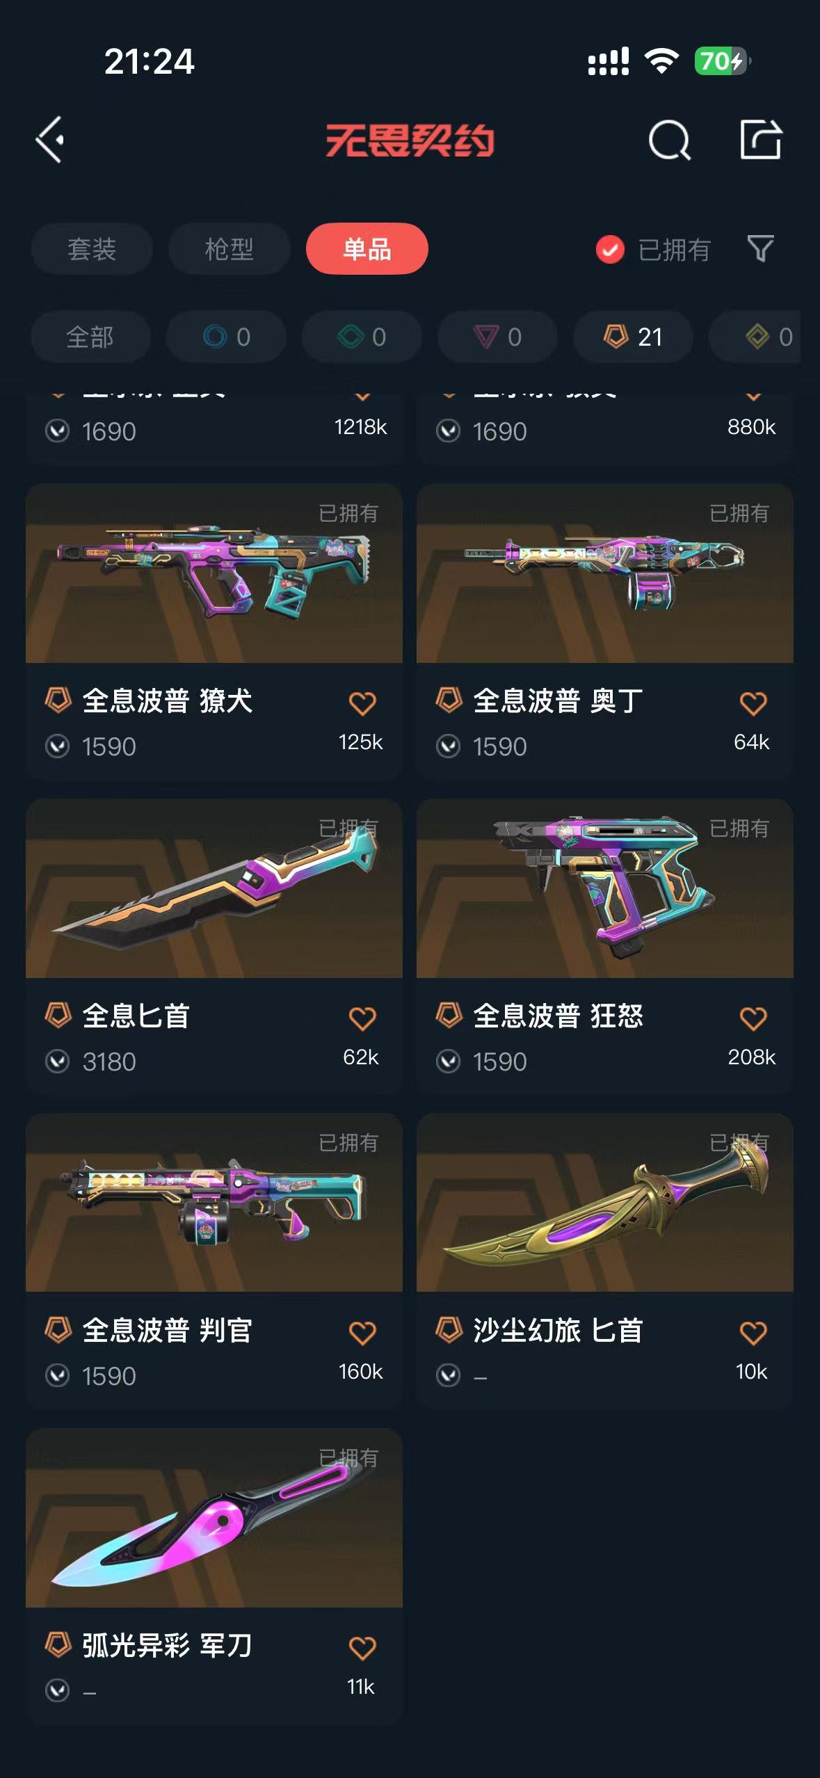Open the 全息波普 狂怒 item thumbnail
820x1778 pixels.
click(604, 888)
